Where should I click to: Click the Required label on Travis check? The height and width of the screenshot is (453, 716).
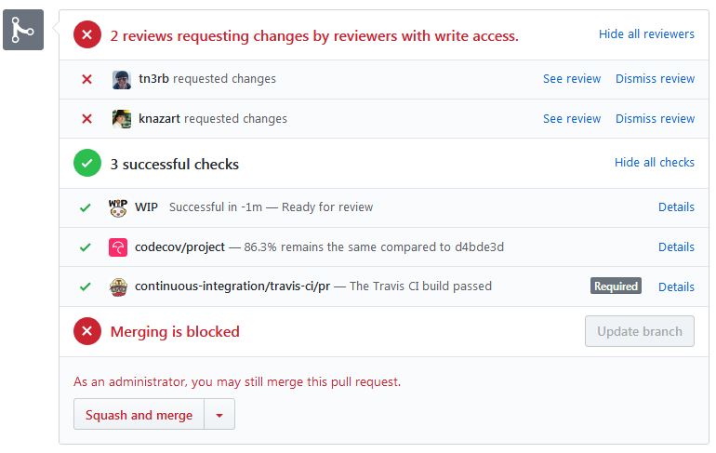616,286
